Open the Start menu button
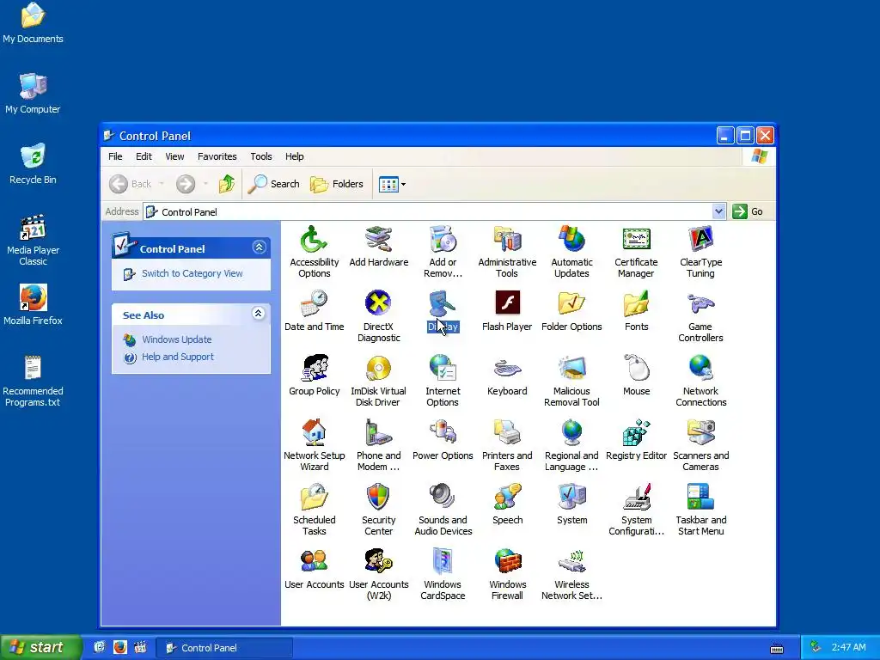 (40, 648)
